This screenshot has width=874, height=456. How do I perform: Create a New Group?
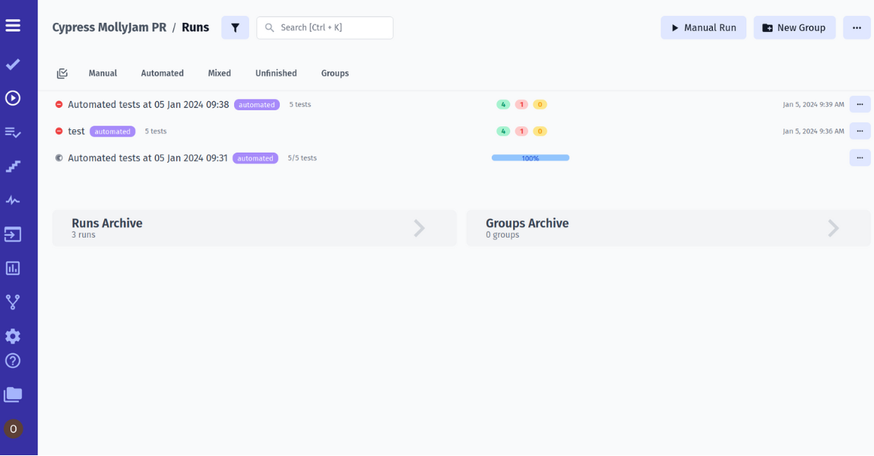(794, 27)
